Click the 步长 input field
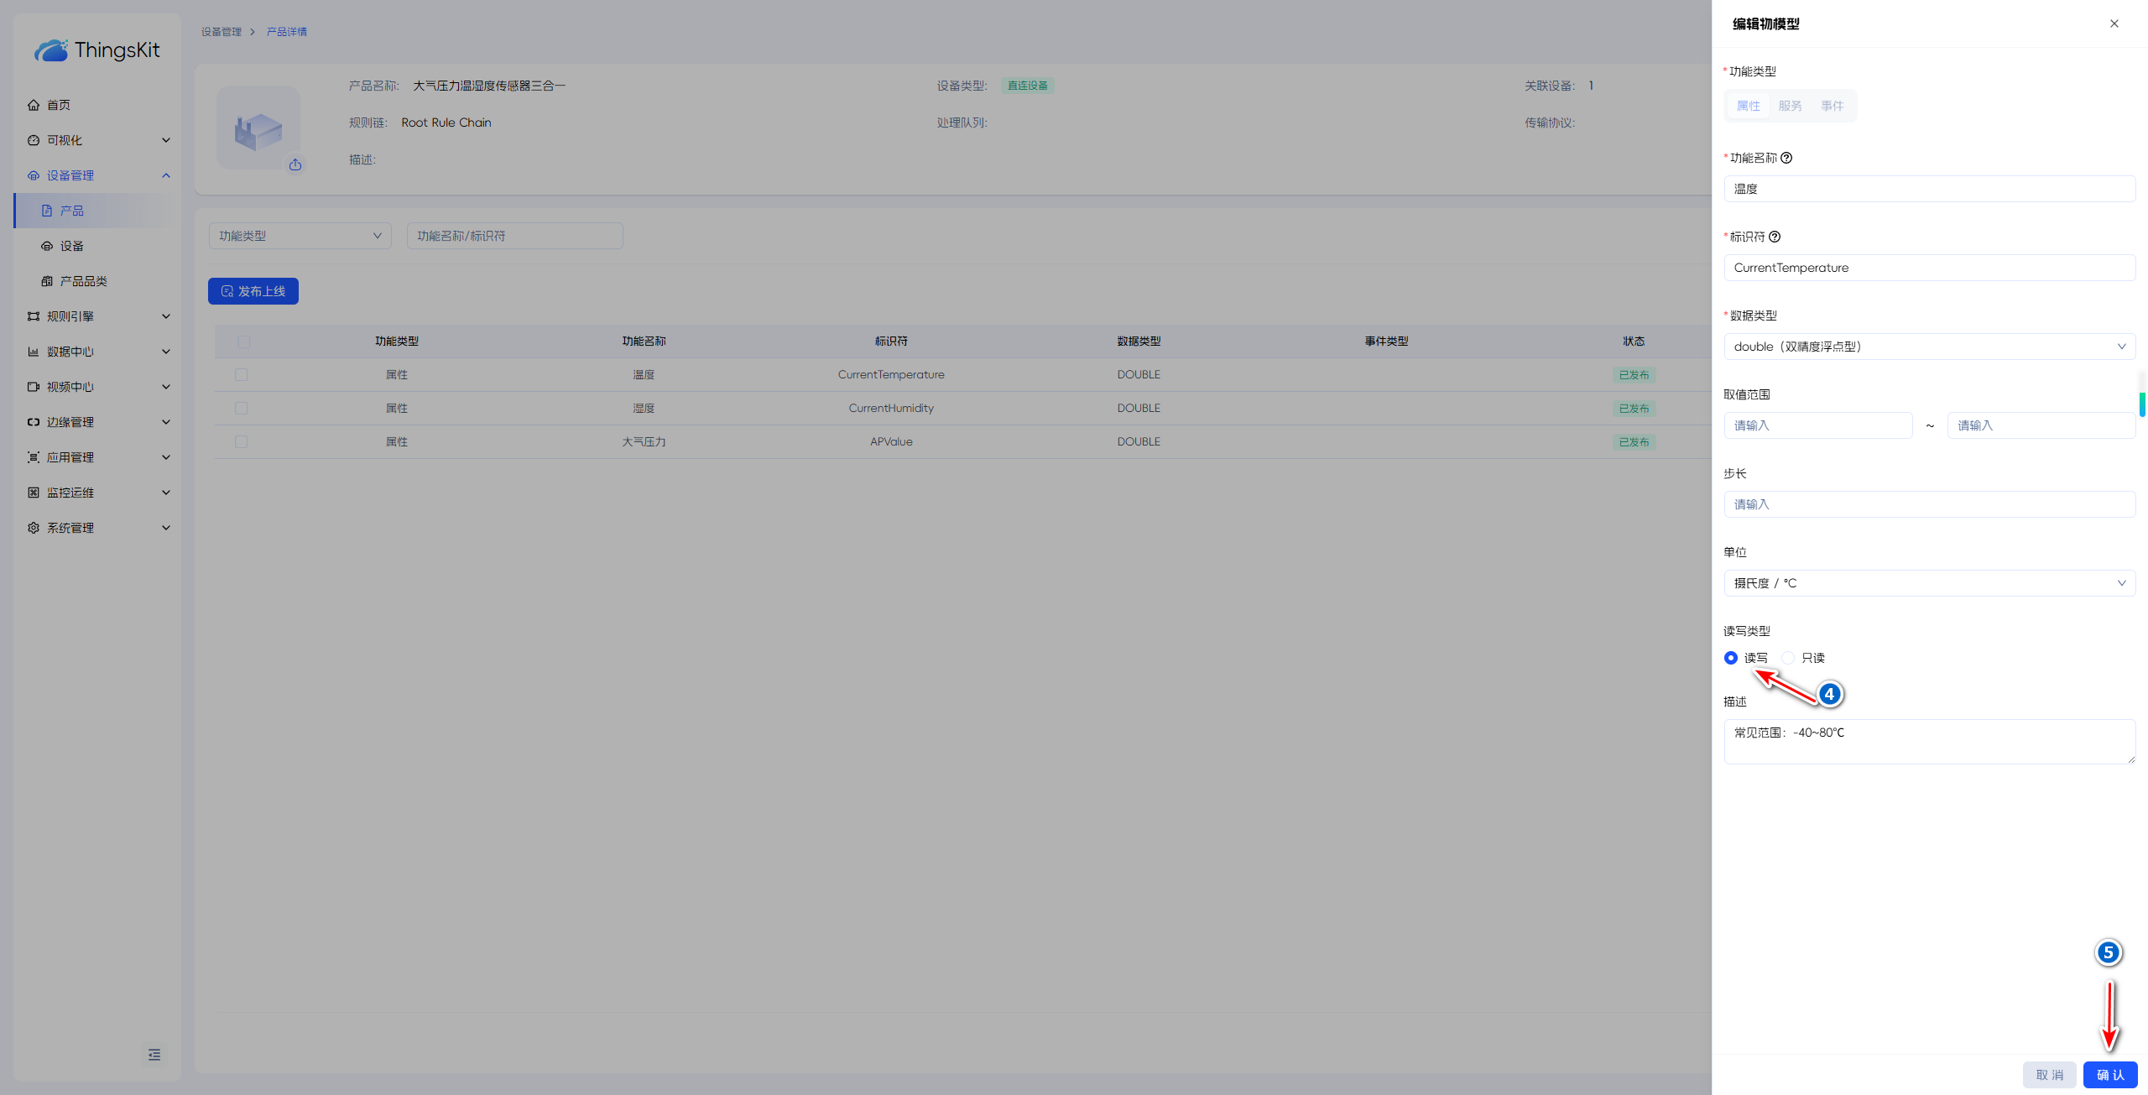 point(1929,504)
